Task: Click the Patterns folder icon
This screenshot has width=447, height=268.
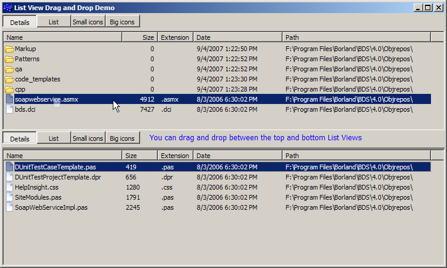Action: pos(9,59)
